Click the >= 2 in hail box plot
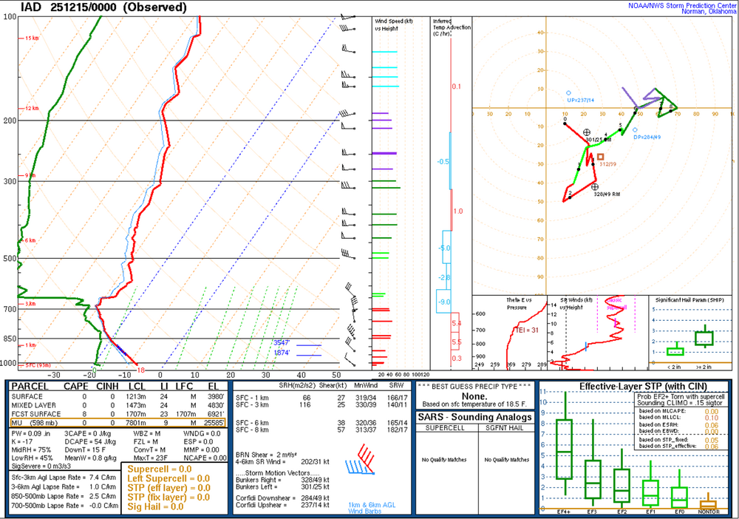 [x=704, y=338]
